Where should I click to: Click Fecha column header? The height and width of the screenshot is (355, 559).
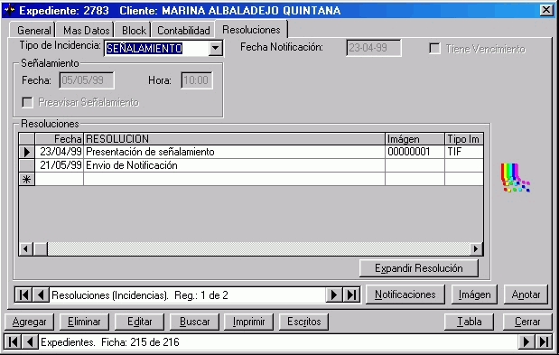click(x=60, y=138)
